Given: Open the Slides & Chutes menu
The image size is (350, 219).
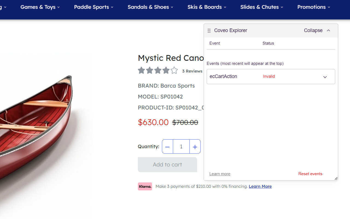Looking at the screenshot, I should (262, 7).
